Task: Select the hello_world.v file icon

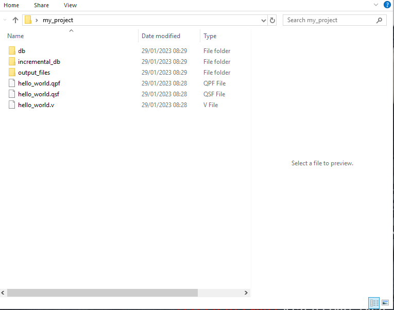Action: [12, 105]
